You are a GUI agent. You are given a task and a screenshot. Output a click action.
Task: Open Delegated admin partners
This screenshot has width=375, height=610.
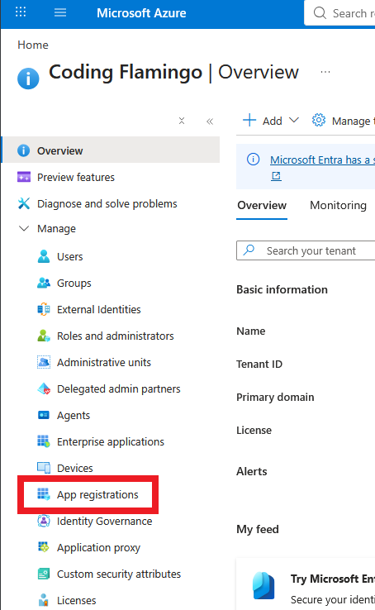click(119, 389)
